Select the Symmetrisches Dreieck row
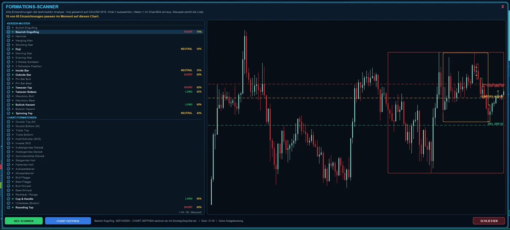The width and height of the screenshot is (510, 230). pyautogui.click(x=104, y=156)
